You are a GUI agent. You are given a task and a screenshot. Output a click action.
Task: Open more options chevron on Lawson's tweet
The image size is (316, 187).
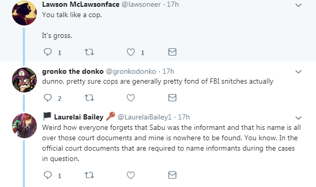pyautogui.click(x=298, y=5)
